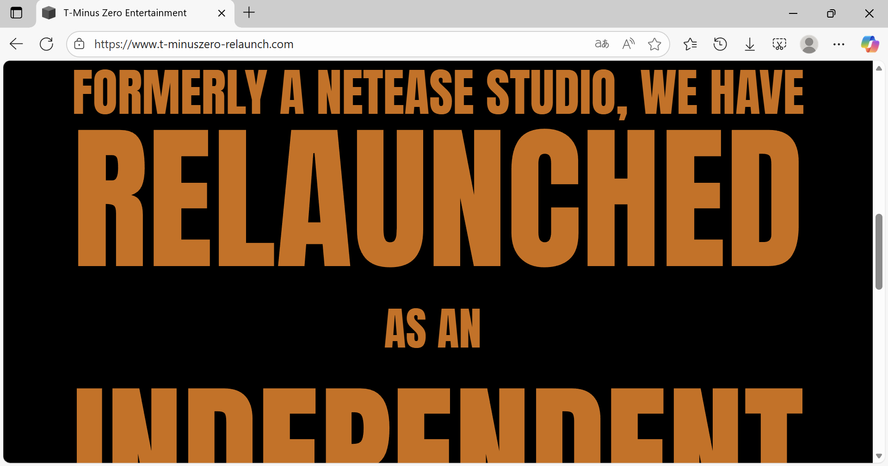Launch the screenshot capture tool
This screenshot has width=888, height=466.
[x=779, y=44]
